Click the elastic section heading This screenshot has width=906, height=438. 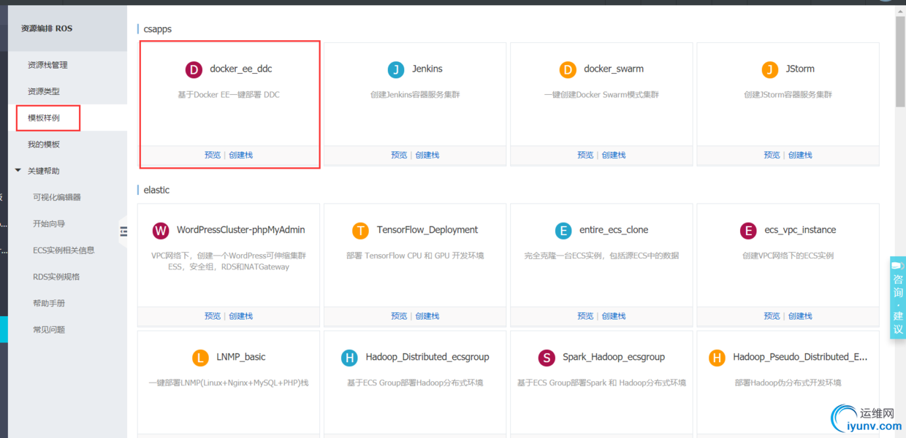[156, 190]
